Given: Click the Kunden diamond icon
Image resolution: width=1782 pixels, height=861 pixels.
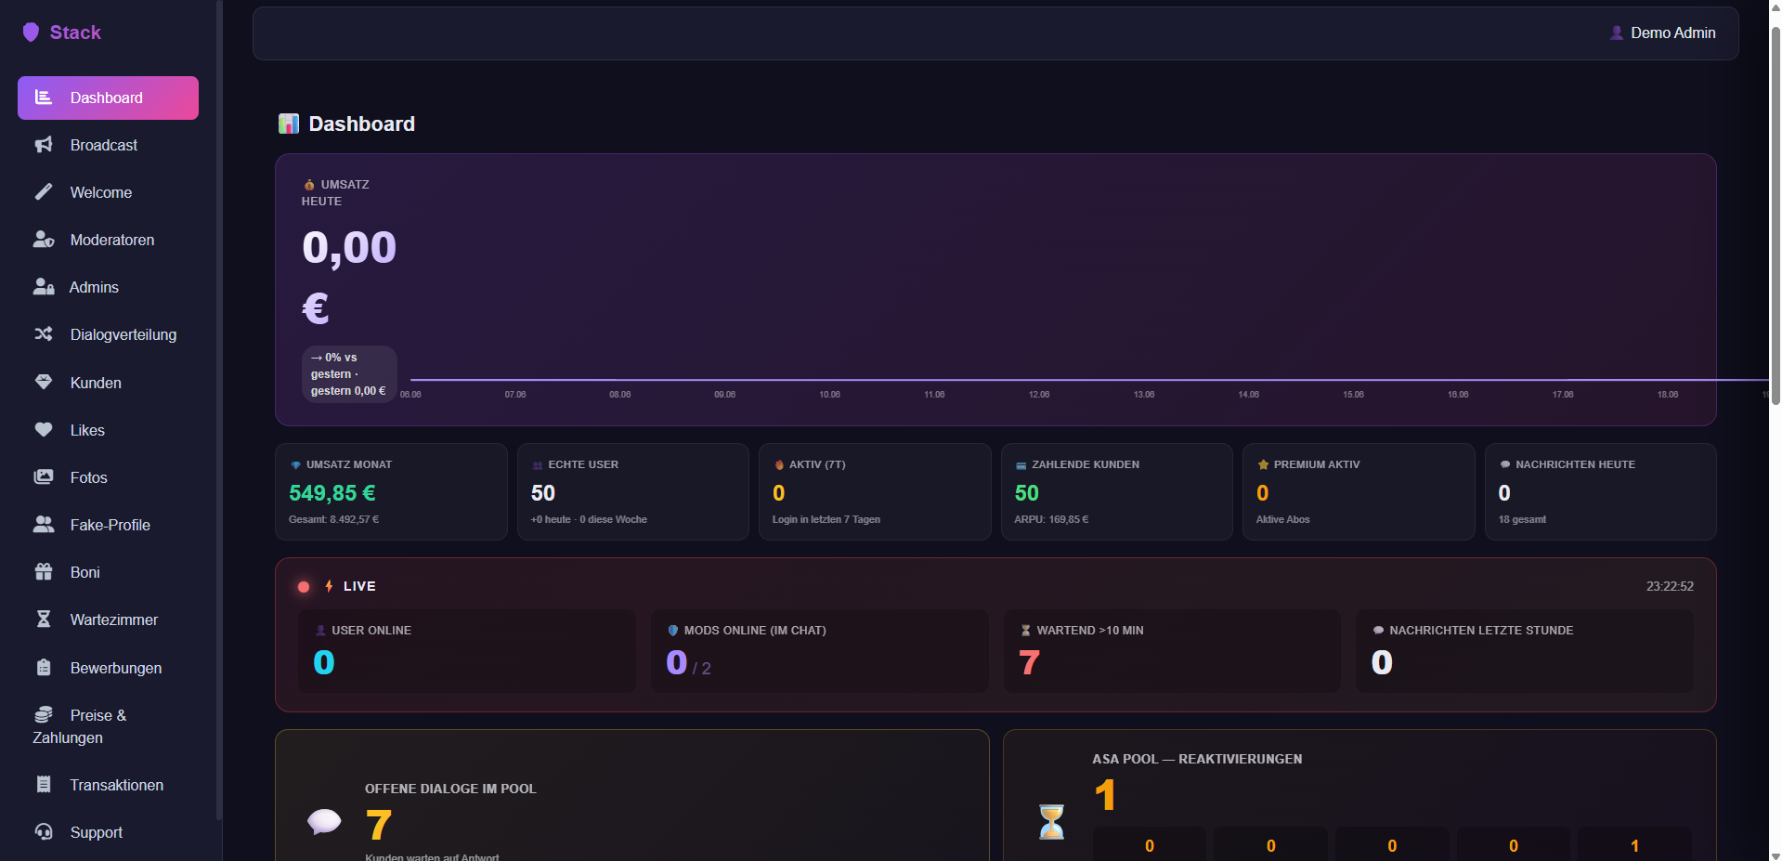Looking at the screenshot, I should tap(44, 382).
